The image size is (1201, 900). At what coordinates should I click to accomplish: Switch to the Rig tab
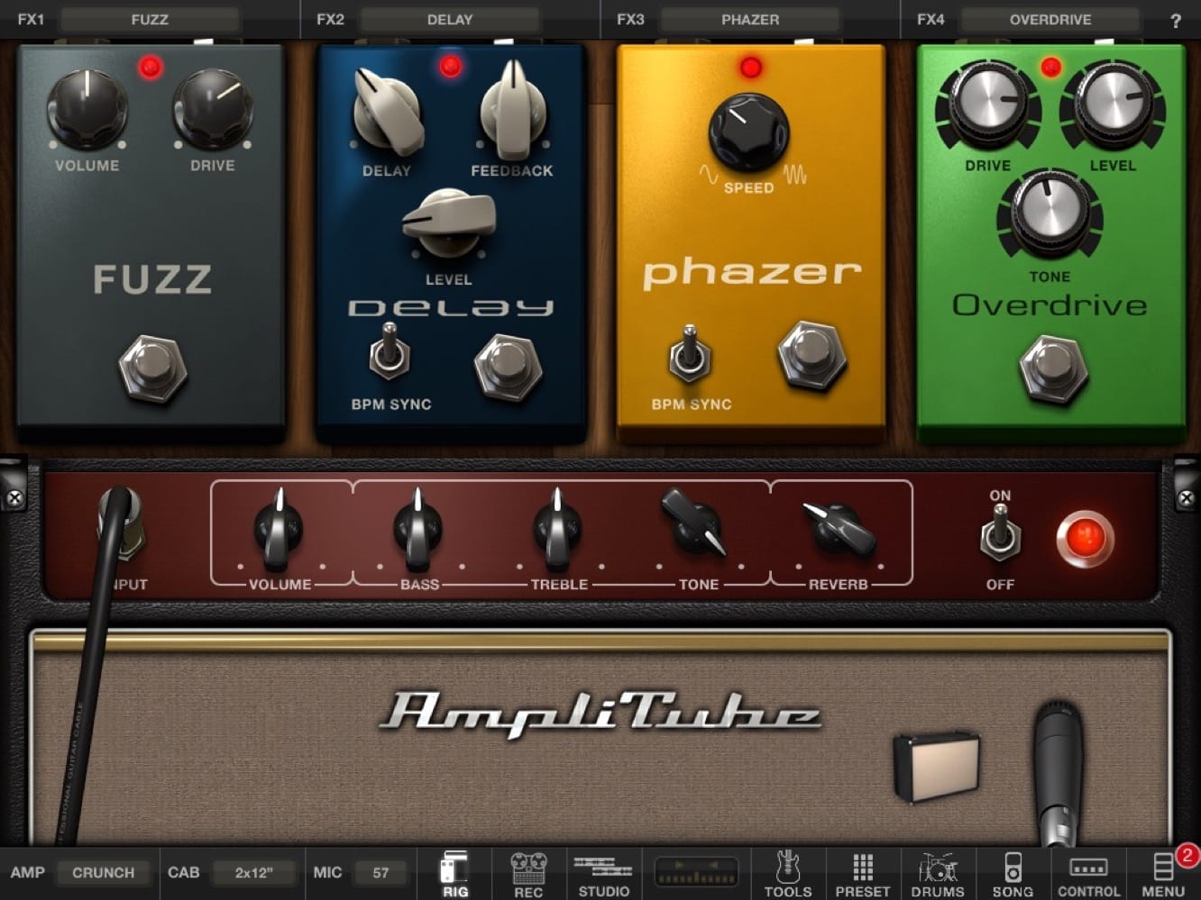pos(454,874)
